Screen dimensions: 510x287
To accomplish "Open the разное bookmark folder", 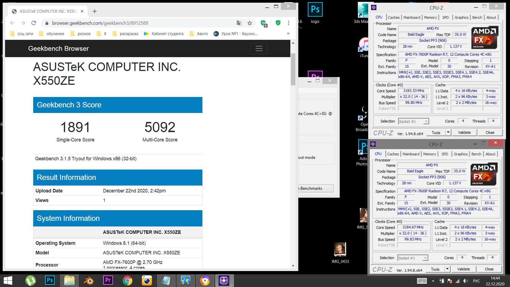I will [x=81, y=34].
